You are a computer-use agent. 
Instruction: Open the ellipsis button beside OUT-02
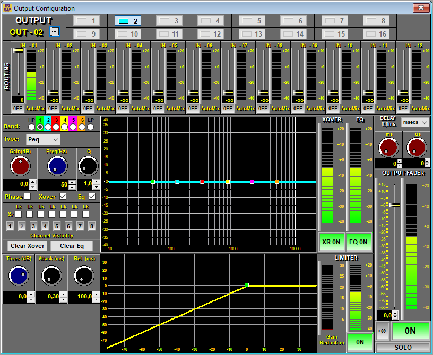click(x=55, y=31)
